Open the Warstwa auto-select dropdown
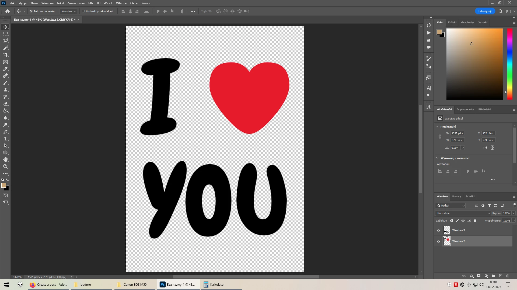 pos(68,11)
